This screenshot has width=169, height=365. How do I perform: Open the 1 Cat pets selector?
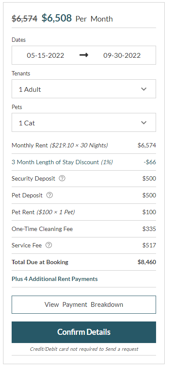point(84,122)
